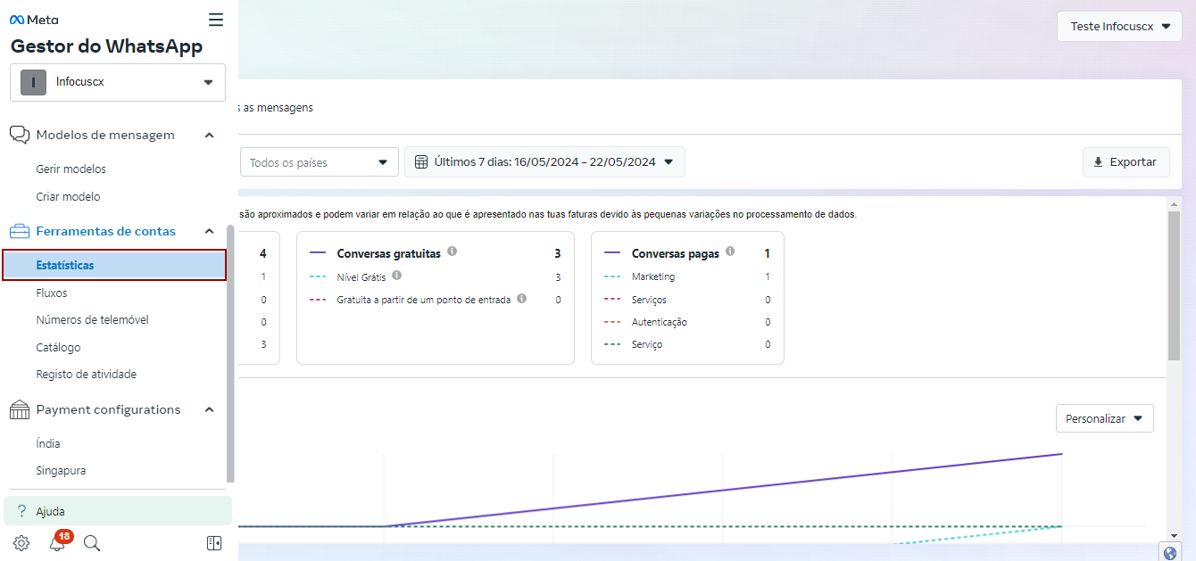Collapse the Payment configurations section
The height and width of the screenshot is (561, 1196).
click(209, 410)
